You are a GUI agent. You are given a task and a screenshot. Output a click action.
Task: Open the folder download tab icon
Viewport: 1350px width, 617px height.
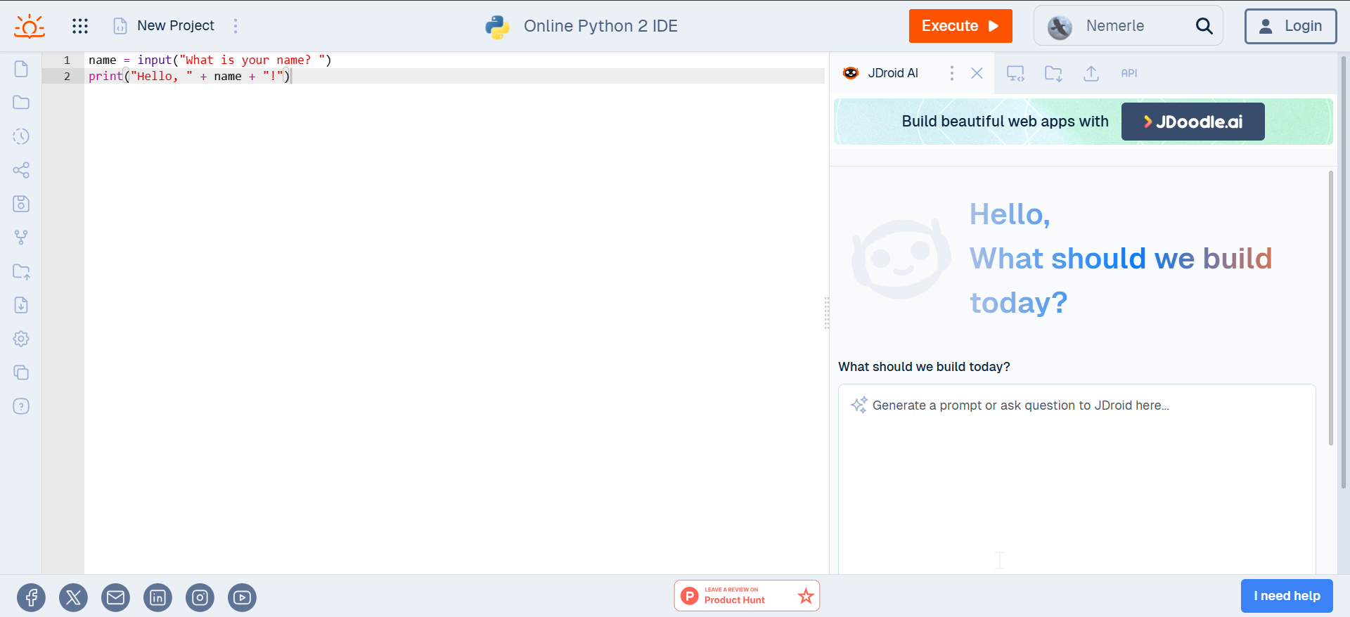click(x=1053, y=73)
